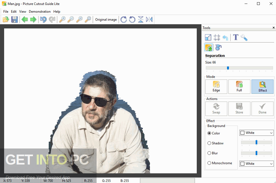
Task: Open the View menu
Action: (23, 12)
